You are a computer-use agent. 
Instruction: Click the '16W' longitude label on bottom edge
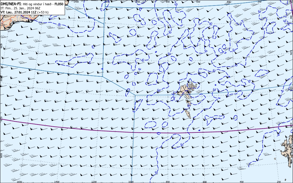pos(19,182)
